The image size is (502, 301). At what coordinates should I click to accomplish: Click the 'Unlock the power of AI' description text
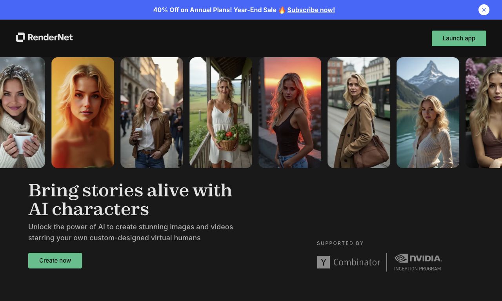(x=131, y=232)
